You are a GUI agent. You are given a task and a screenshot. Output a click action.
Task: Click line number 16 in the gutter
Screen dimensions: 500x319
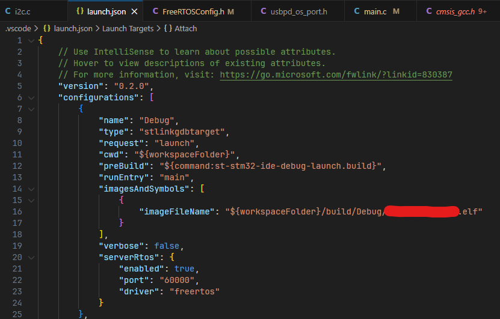coord(17,211)
